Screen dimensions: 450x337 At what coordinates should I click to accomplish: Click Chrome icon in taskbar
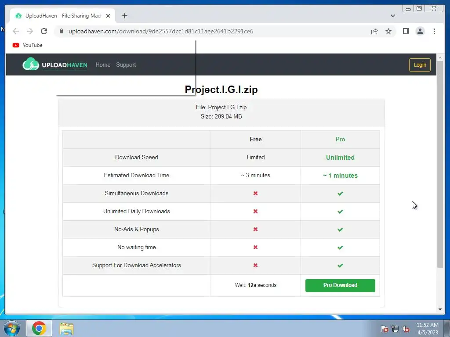pyautogui.click(x=39, y=328)
